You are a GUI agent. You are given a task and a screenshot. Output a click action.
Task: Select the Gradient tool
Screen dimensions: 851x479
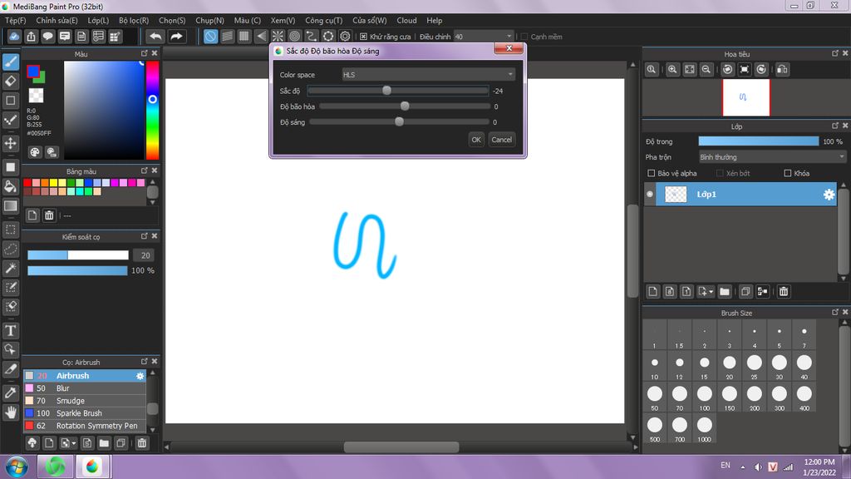[x=10, y=206]
